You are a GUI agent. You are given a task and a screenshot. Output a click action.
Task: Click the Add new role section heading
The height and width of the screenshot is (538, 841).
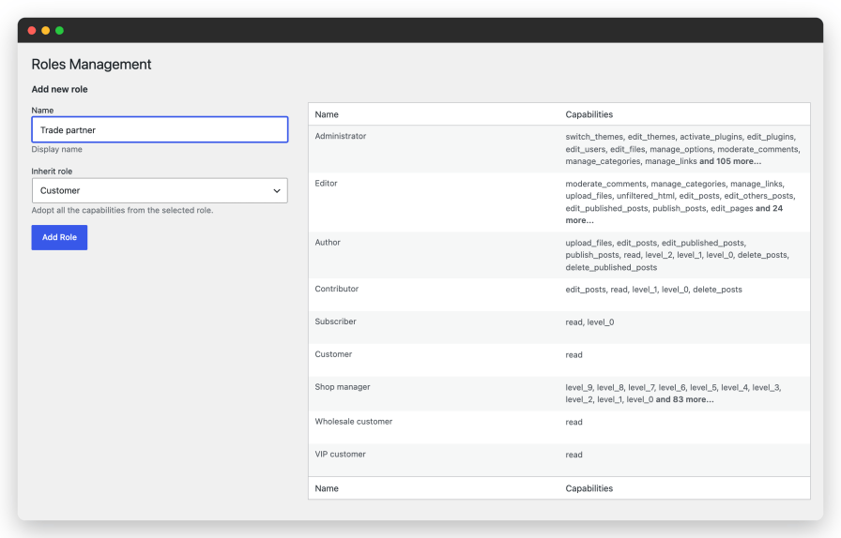pos(59,89)
